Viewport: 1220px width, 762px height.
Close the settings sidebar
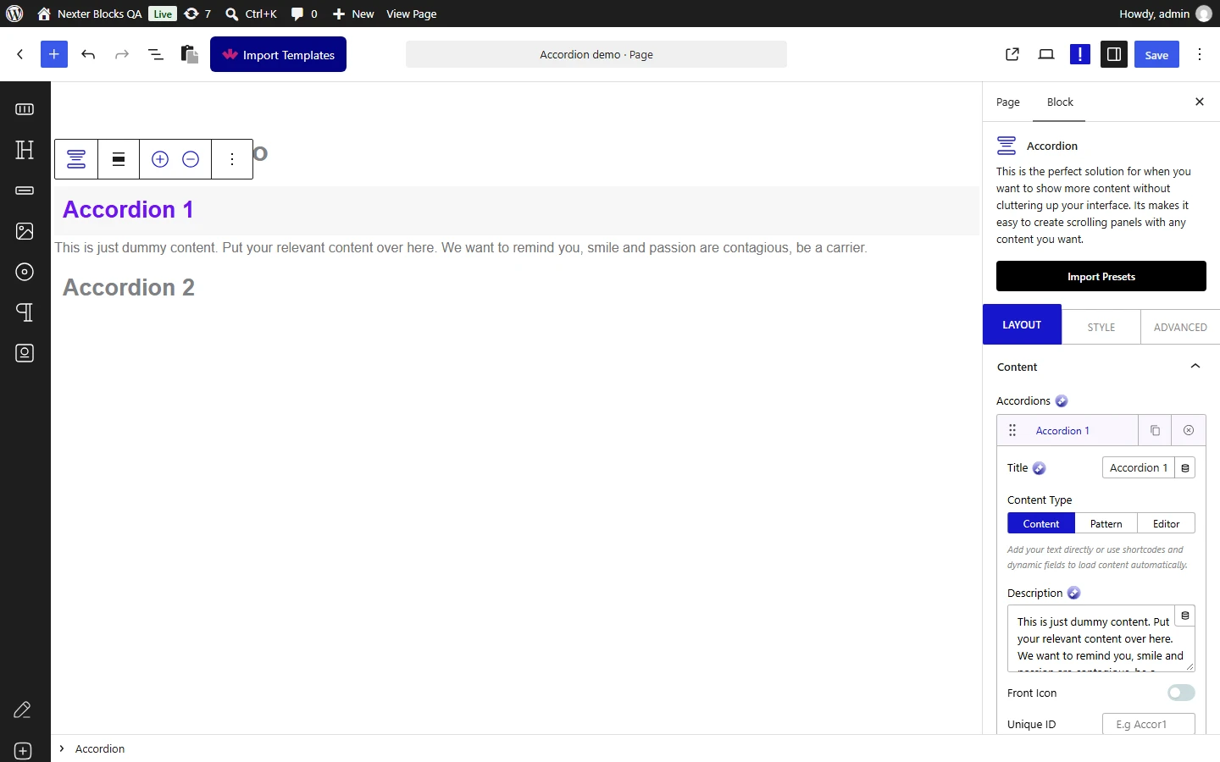click(x=1200, y=102)
